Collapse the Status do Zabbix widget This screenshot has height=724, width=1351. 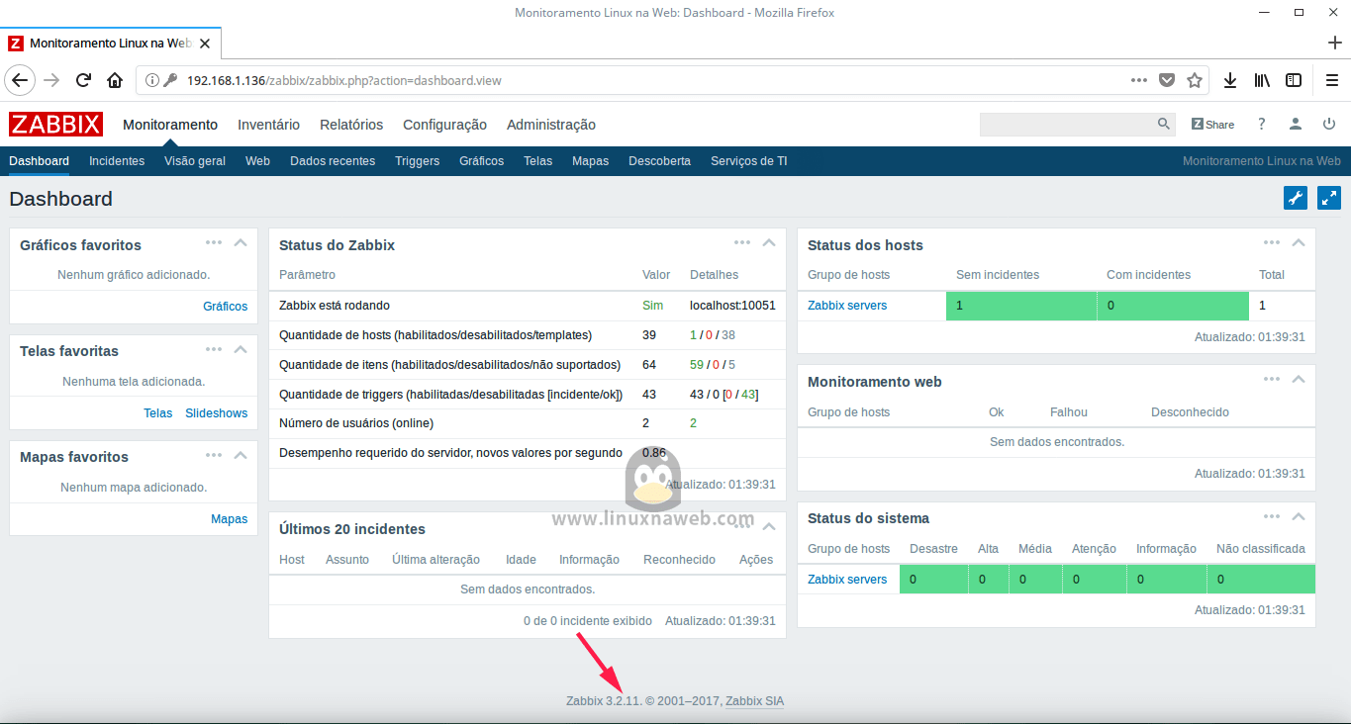769,242
